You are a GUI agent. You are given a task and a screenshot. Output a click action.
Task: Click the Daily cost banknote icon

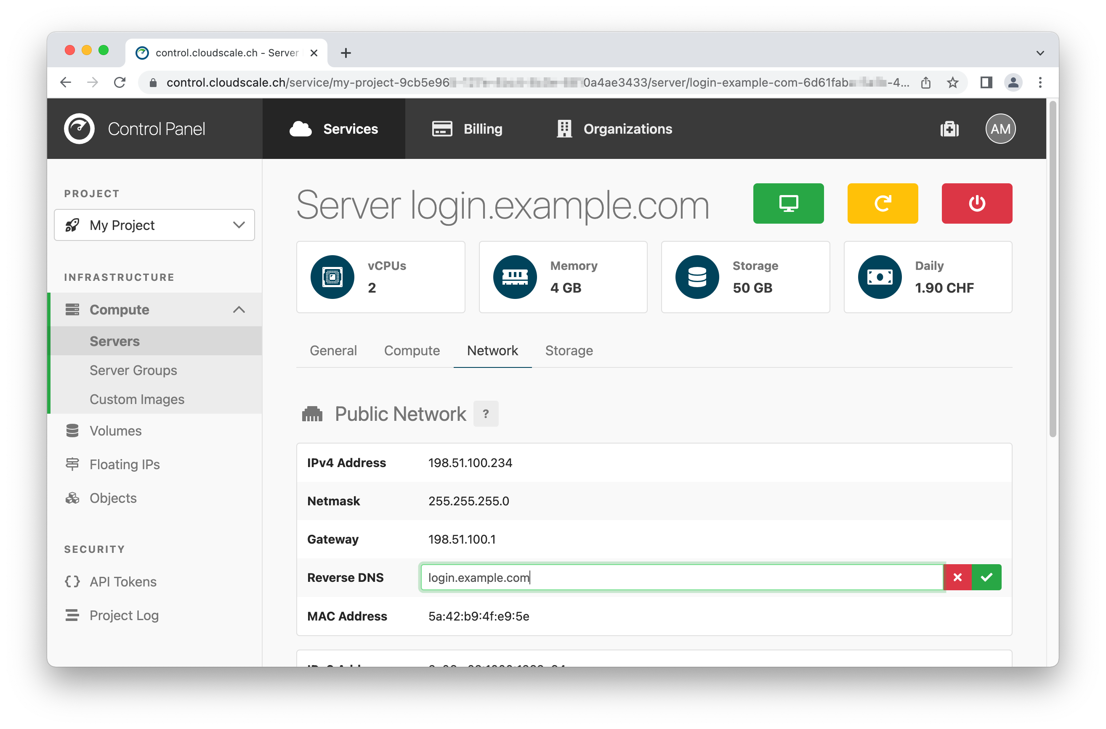coord(880,277)
